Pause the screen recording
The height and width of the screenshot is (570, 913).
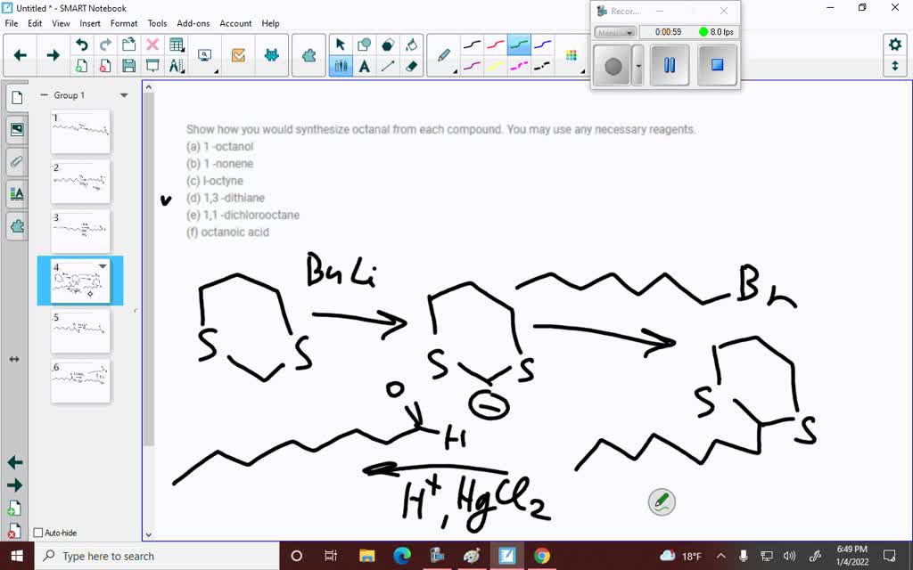[670, 65]
